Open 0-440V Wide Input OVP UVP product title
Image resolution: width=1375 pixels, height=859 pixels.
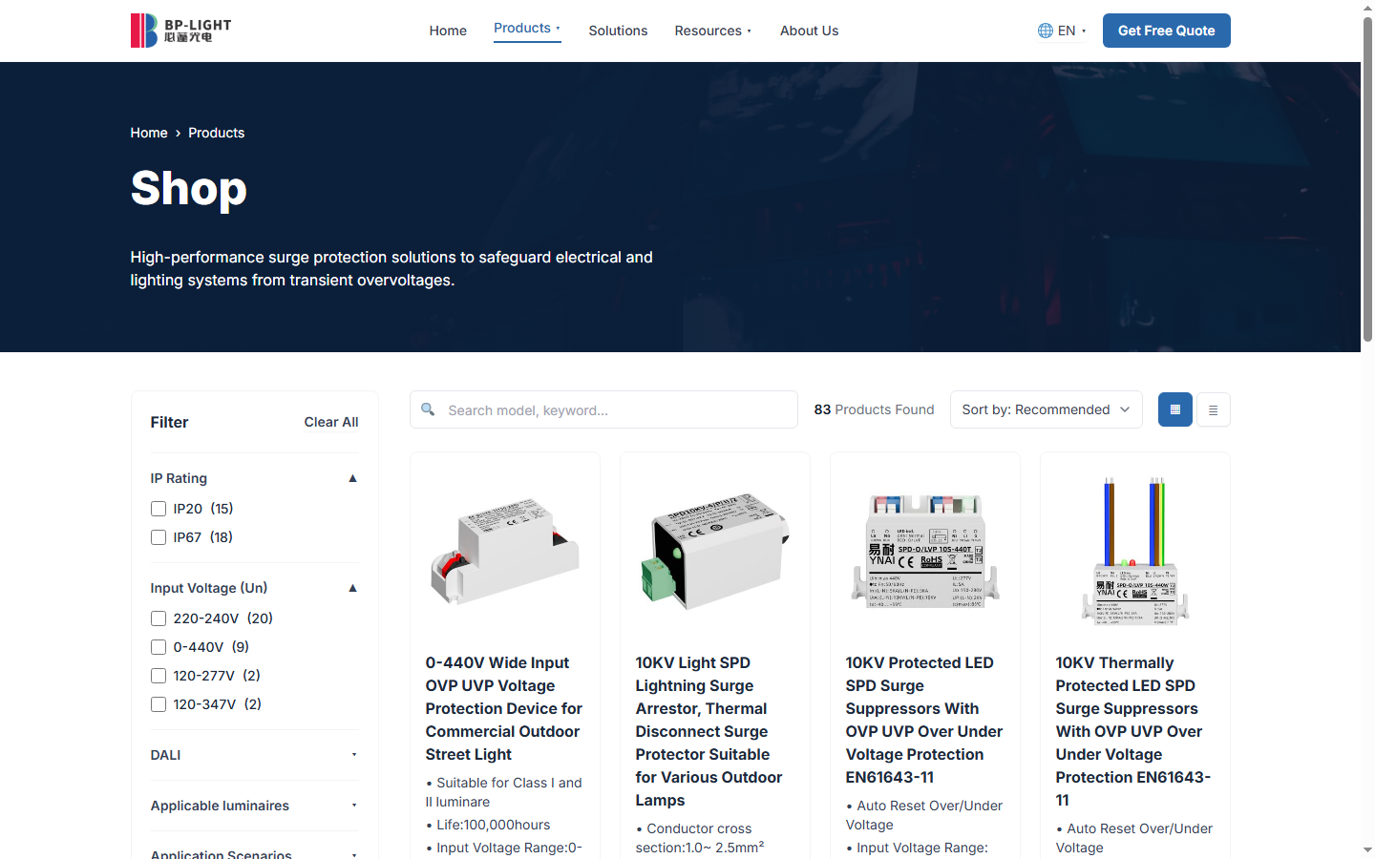504,708
